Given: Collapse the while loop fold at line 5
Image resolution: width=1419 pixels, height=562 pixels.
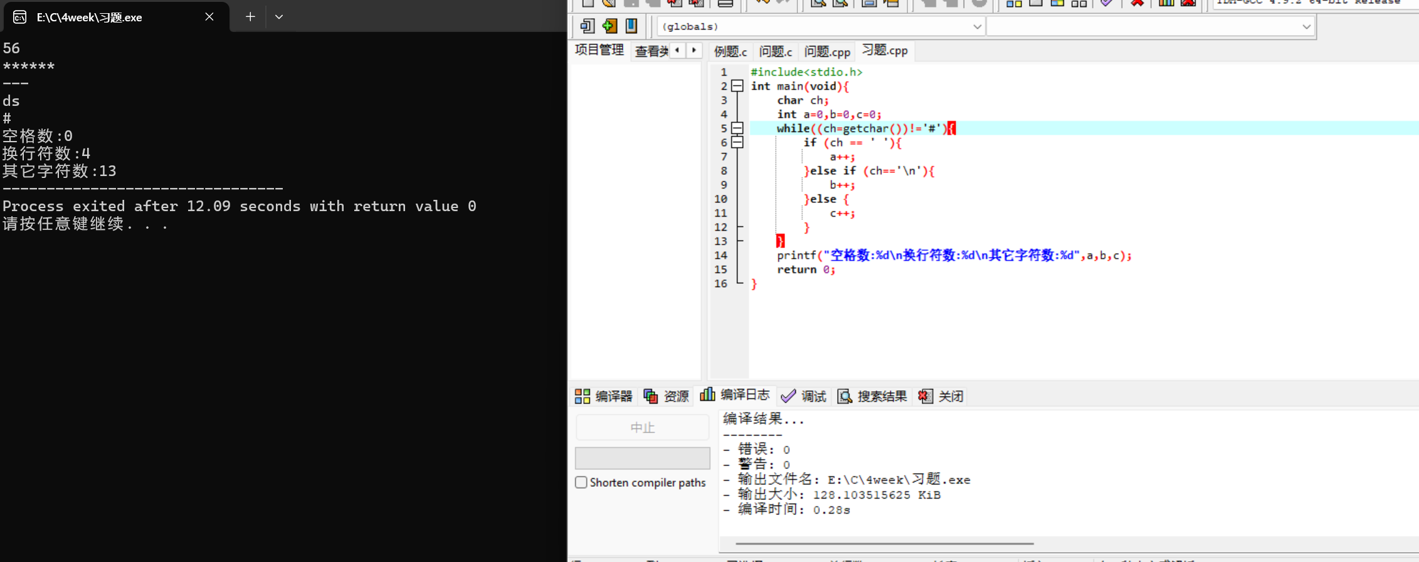Looking at the screenshot, I should [x=738, y=128].
